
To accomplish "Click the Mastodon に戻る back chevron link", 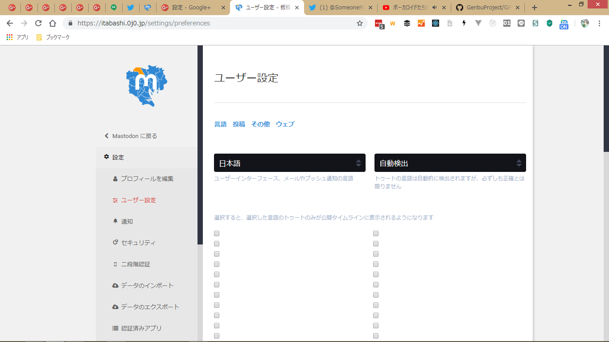I will tap(131, 136).
